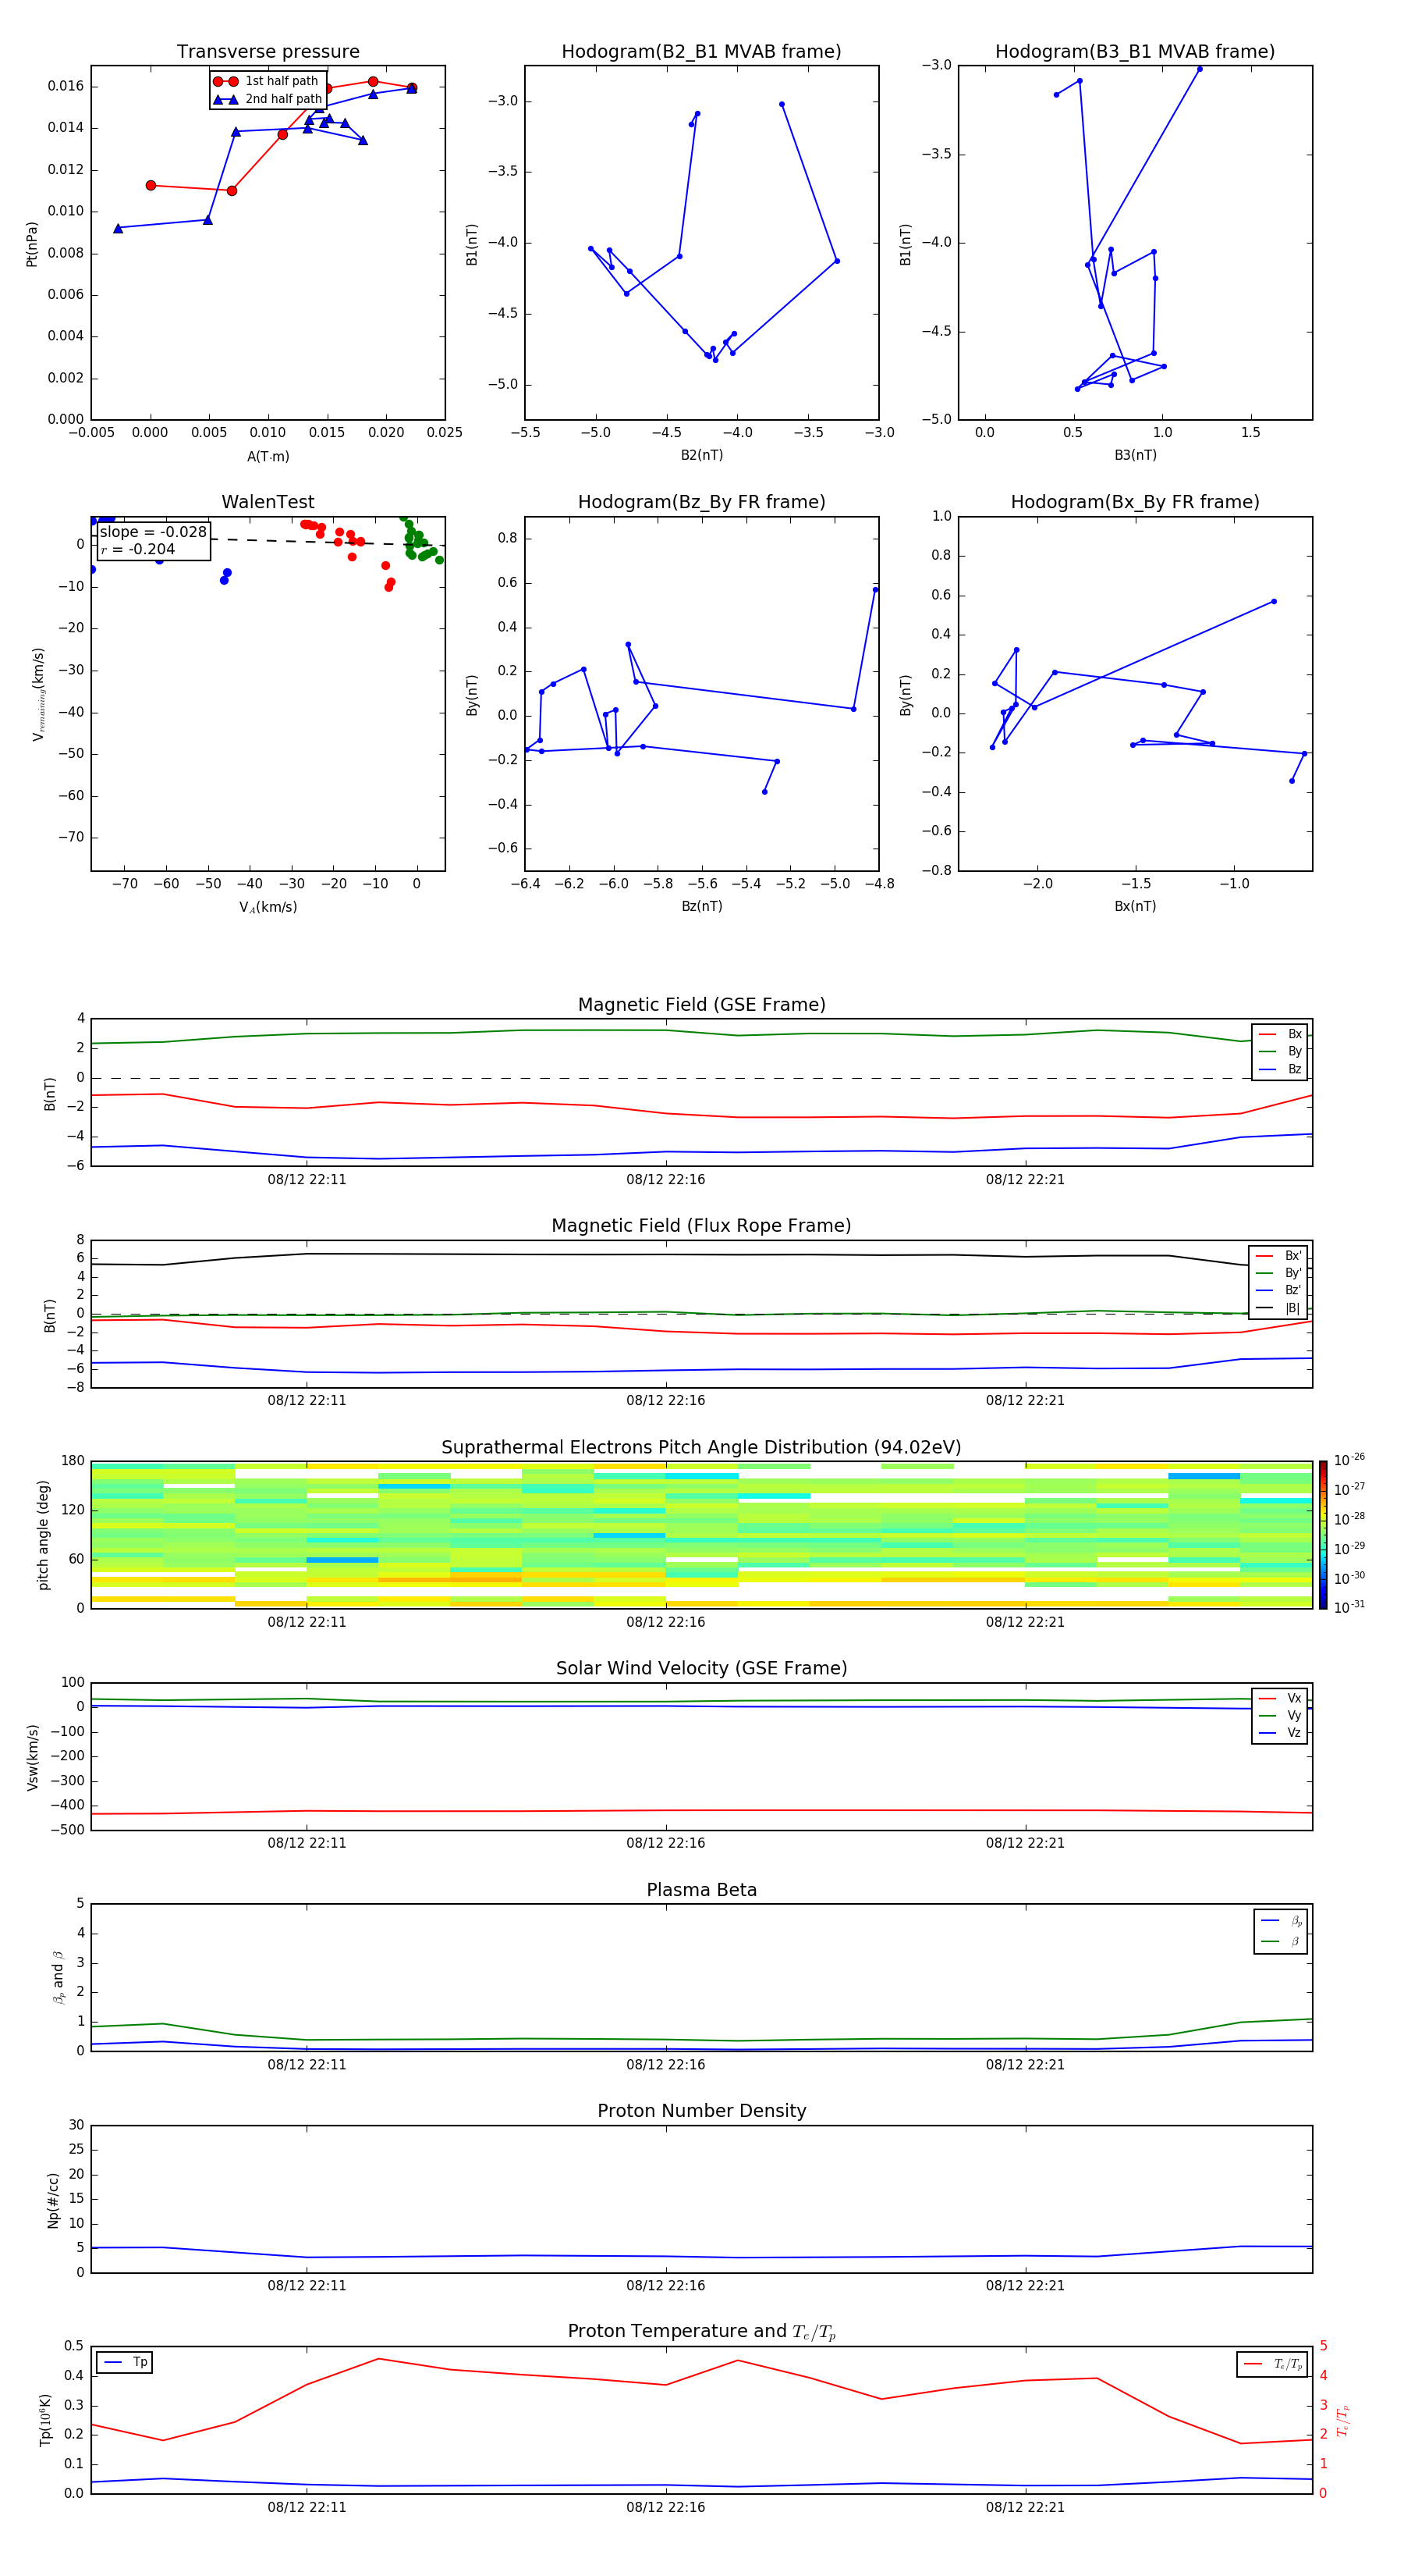Click the "Transverse pressure" plot title
This screenshot has width=1404, height=2576.
click(x=268, y=52)
